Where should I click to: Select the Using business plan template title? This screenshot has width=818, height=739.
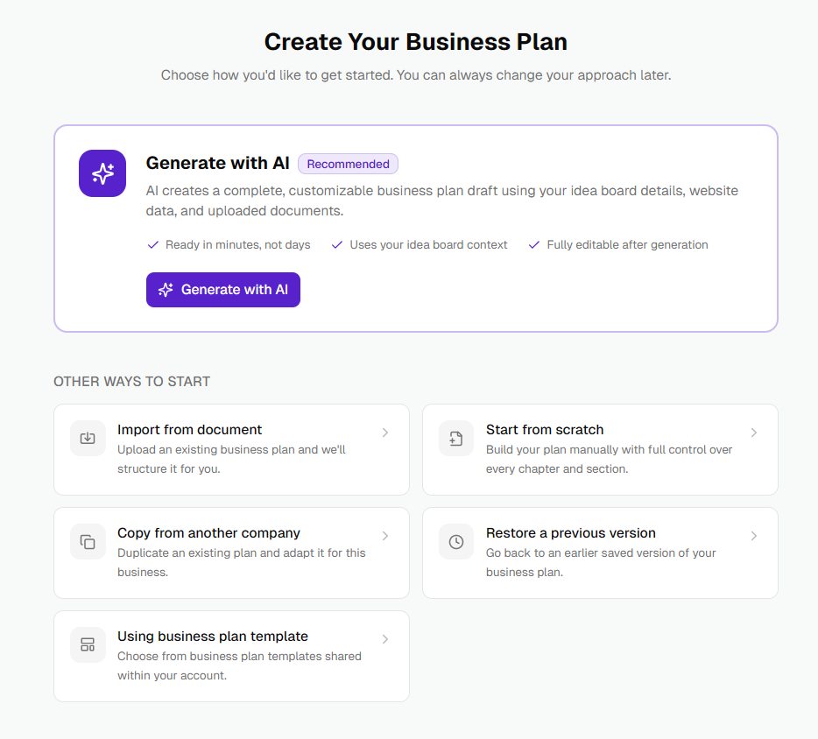(x=212, y=637)
